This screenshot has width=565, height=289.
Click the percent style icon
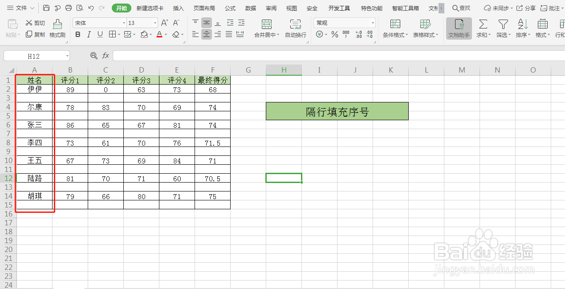point(335,34)
